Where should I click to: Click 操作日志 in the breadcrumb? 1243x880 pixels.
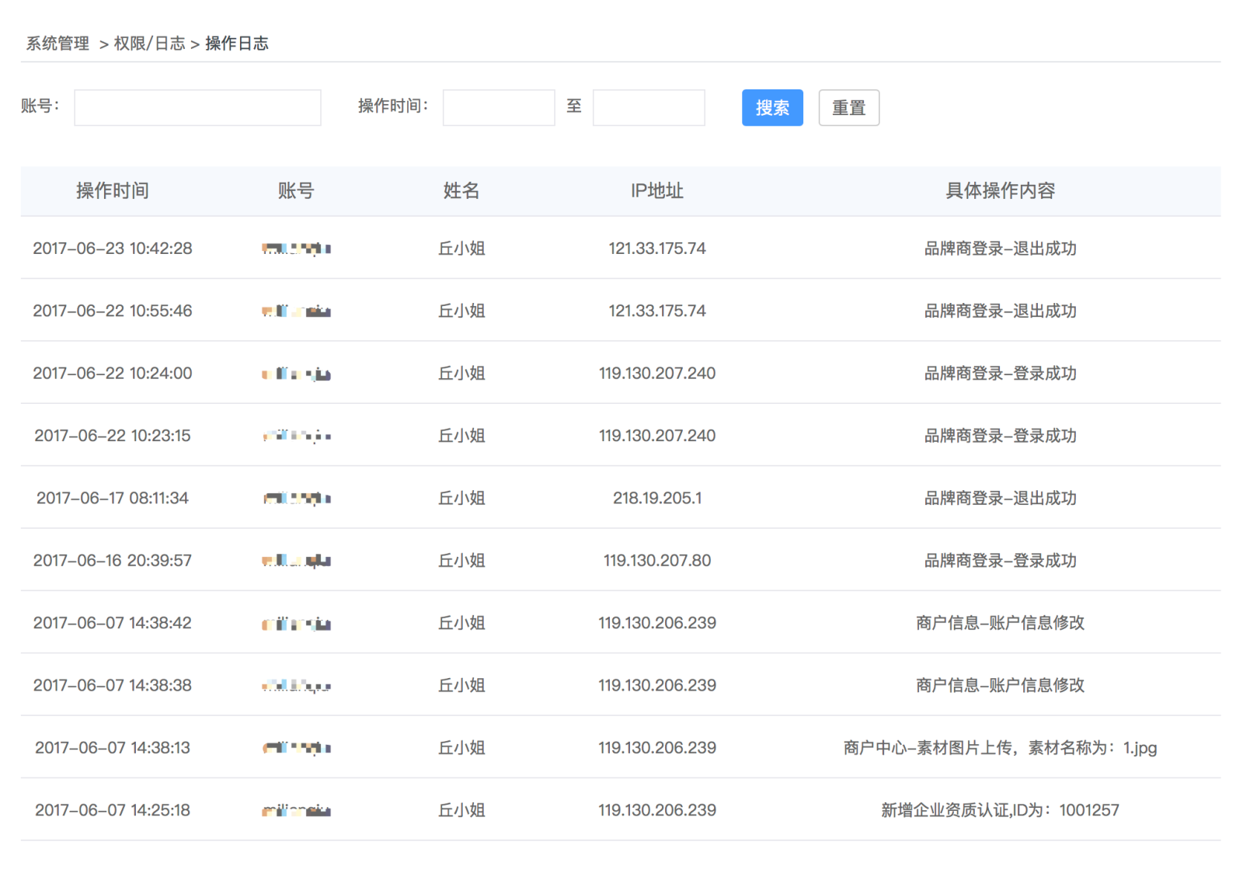tap(237, 43)
